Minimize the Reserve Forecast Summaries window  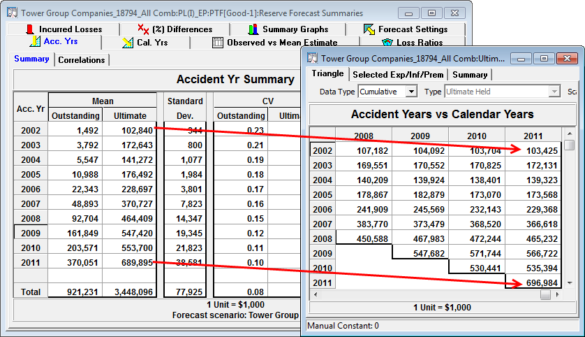click(x=412, y=13)
